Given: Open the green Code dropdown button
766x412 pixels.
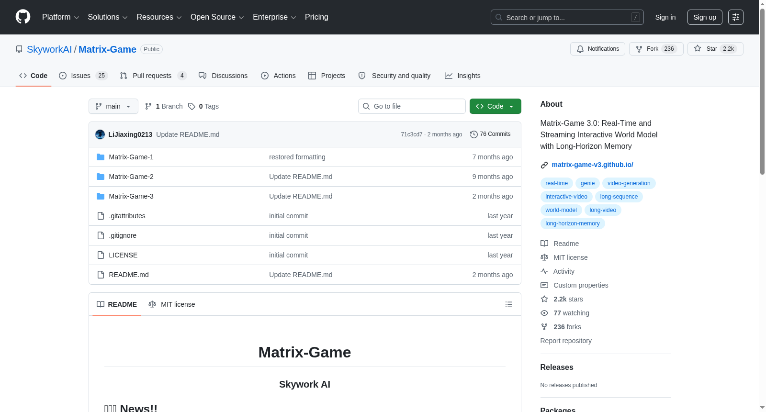Looking at the screenshot, I should point(496,106).
